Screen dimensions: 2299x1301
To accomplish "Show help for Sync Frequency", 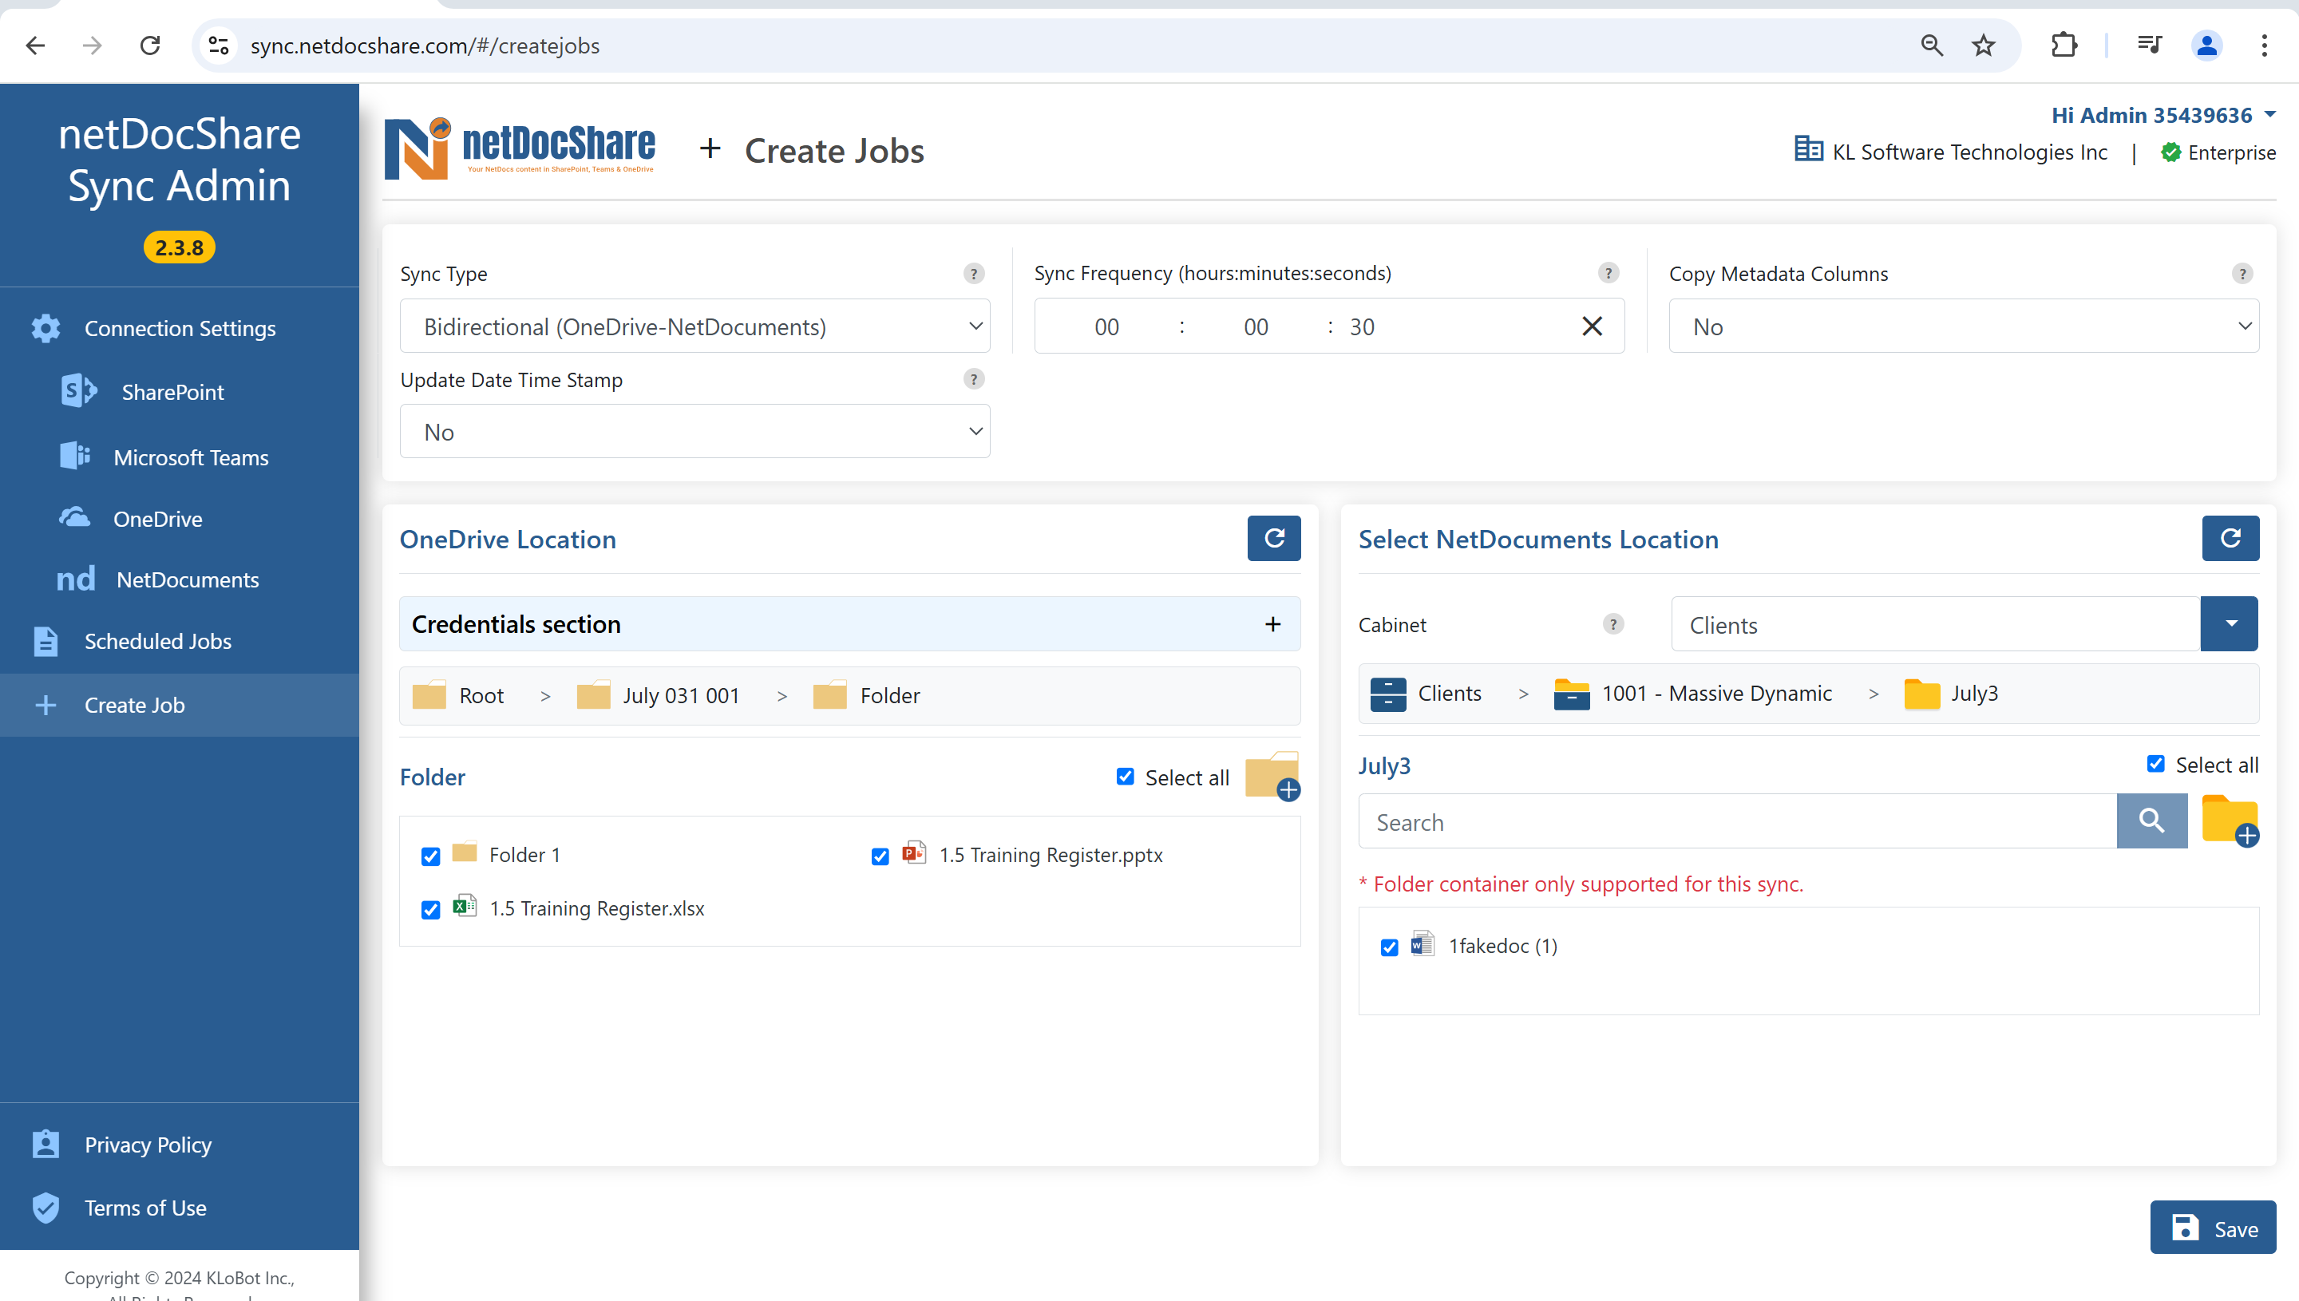I will tap(1609, 272).
